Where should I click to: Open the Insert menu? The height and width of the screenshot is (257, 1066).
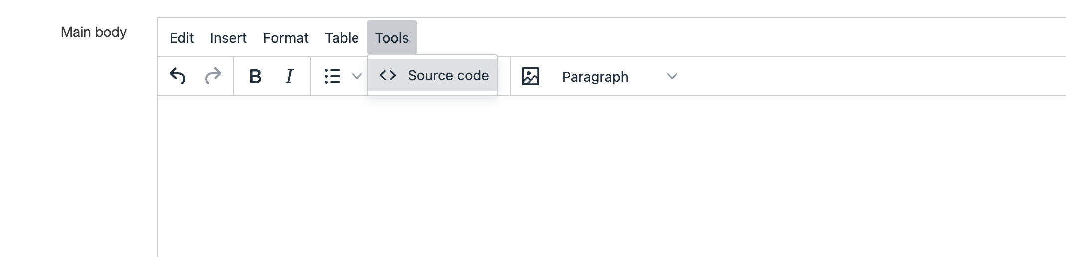tap(228, 38)
